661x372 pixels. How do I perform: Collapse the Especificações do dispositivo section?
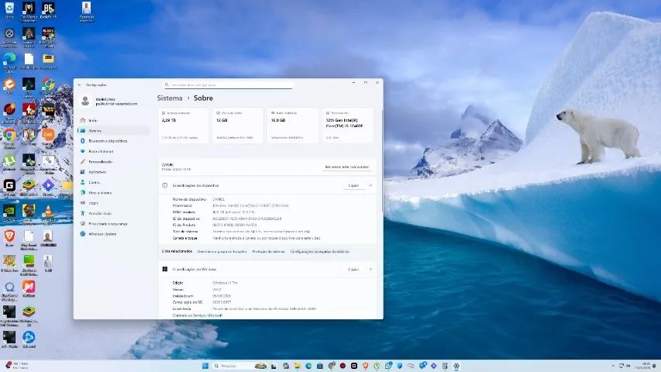371,185
